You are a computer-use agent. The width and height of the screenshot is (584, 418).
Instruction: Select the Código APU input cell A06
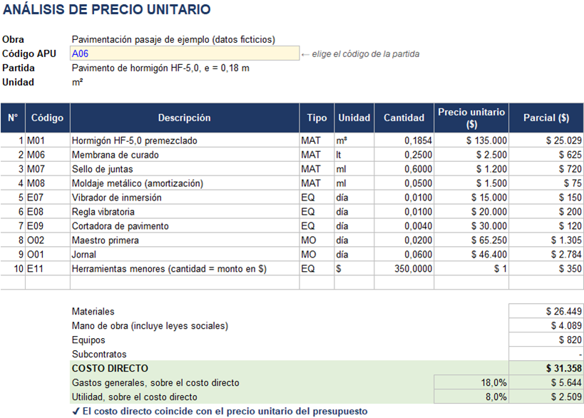click(x=185, y=53)
